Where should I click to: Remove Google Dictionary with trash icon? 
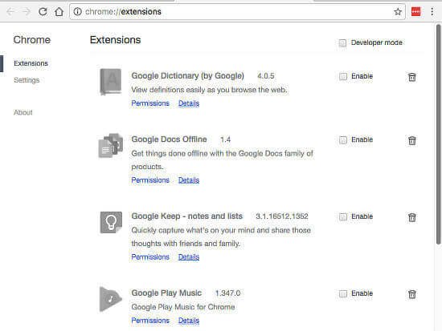411,77
